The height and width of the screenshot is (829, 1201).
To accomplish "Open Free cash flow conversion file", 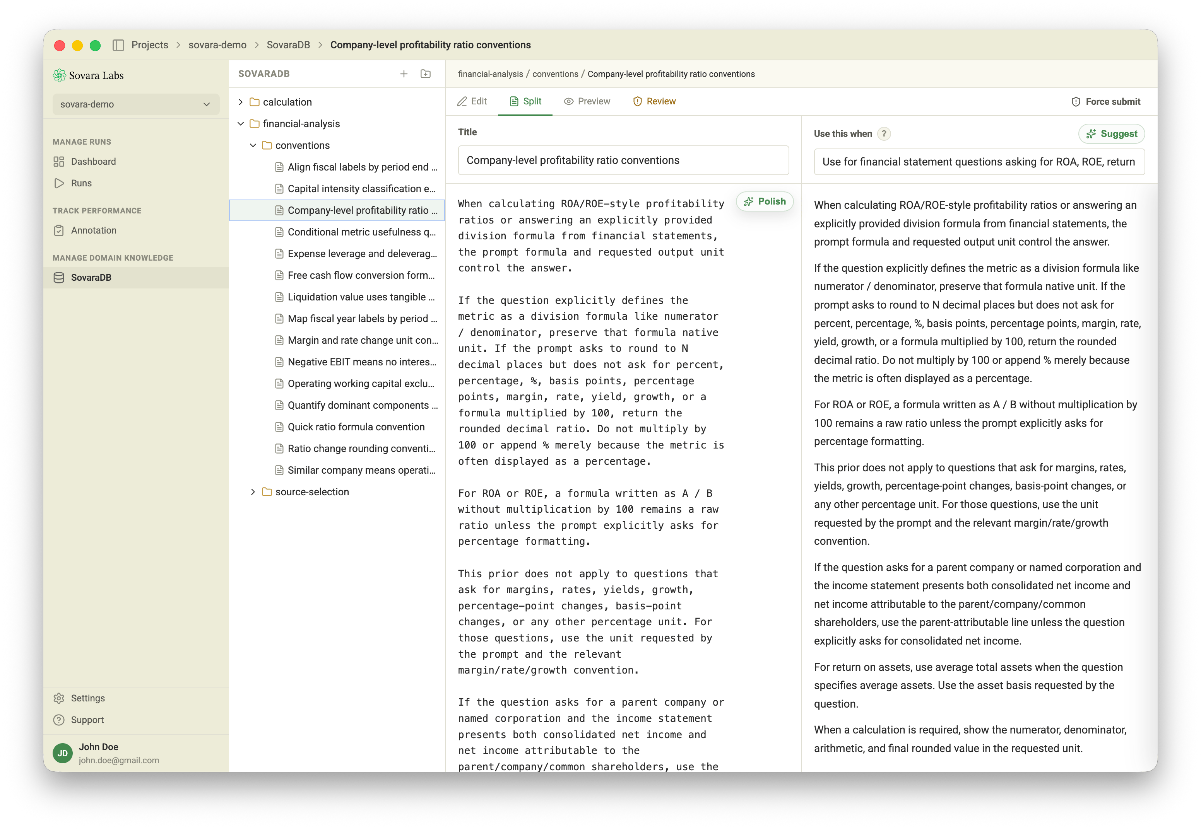I will 337,275.
